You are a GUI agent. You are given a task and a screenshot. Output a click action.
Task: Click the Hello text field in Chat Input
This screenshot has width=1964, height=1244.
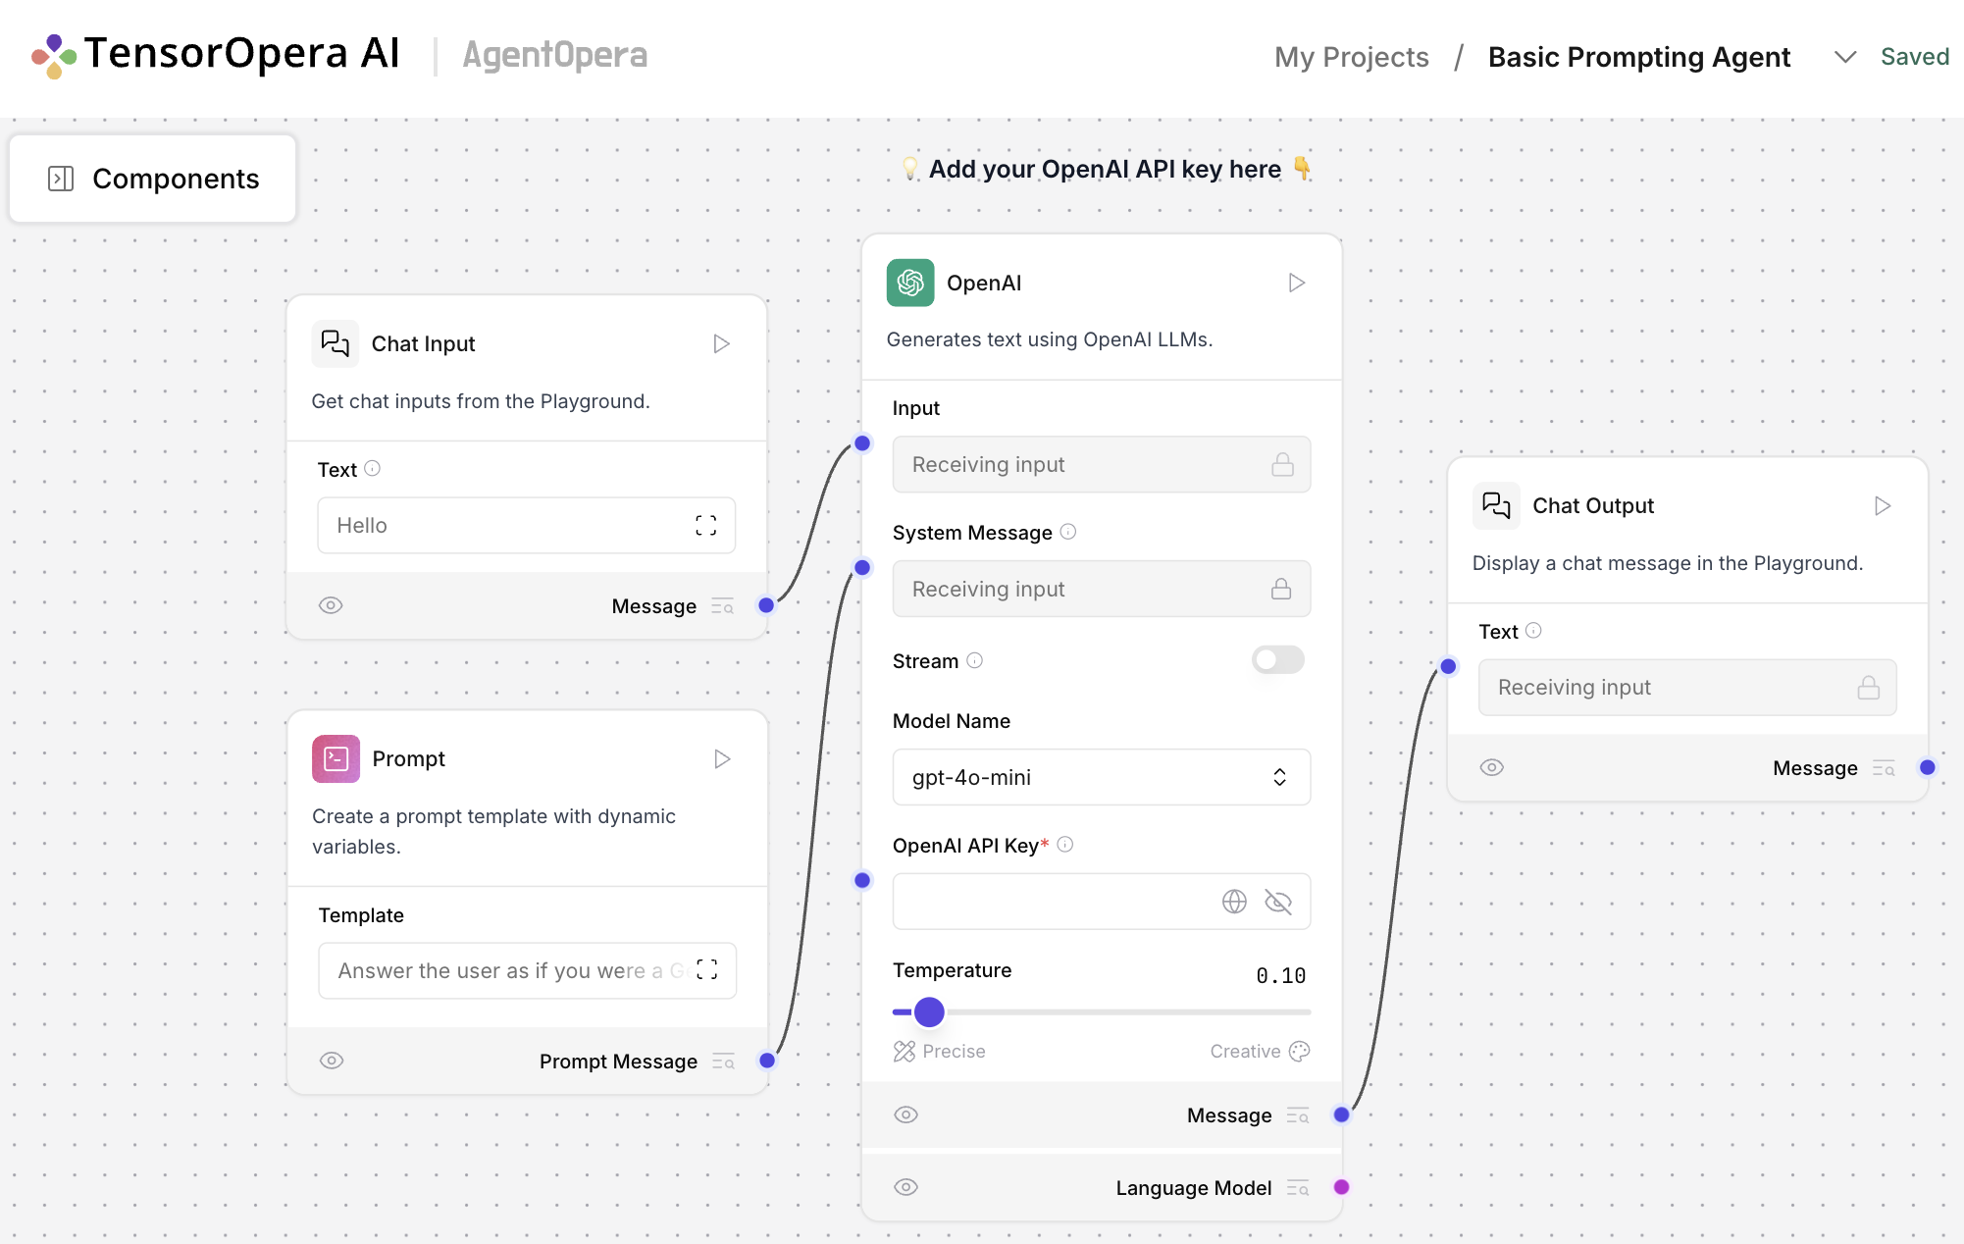pos(526,525)
